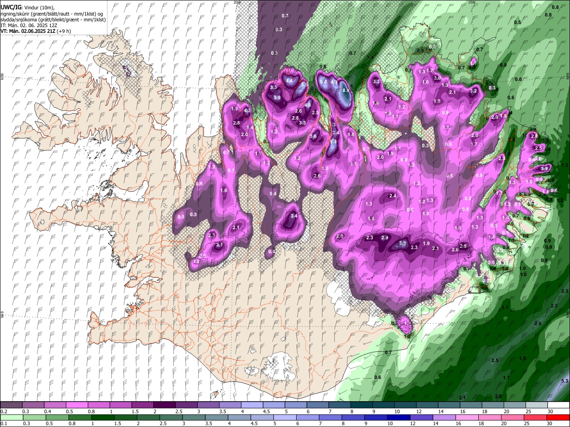Pick the 18 swatch in the snow legend
The width and height of the screenshot is (570, 427).
[x=492, y=405]
